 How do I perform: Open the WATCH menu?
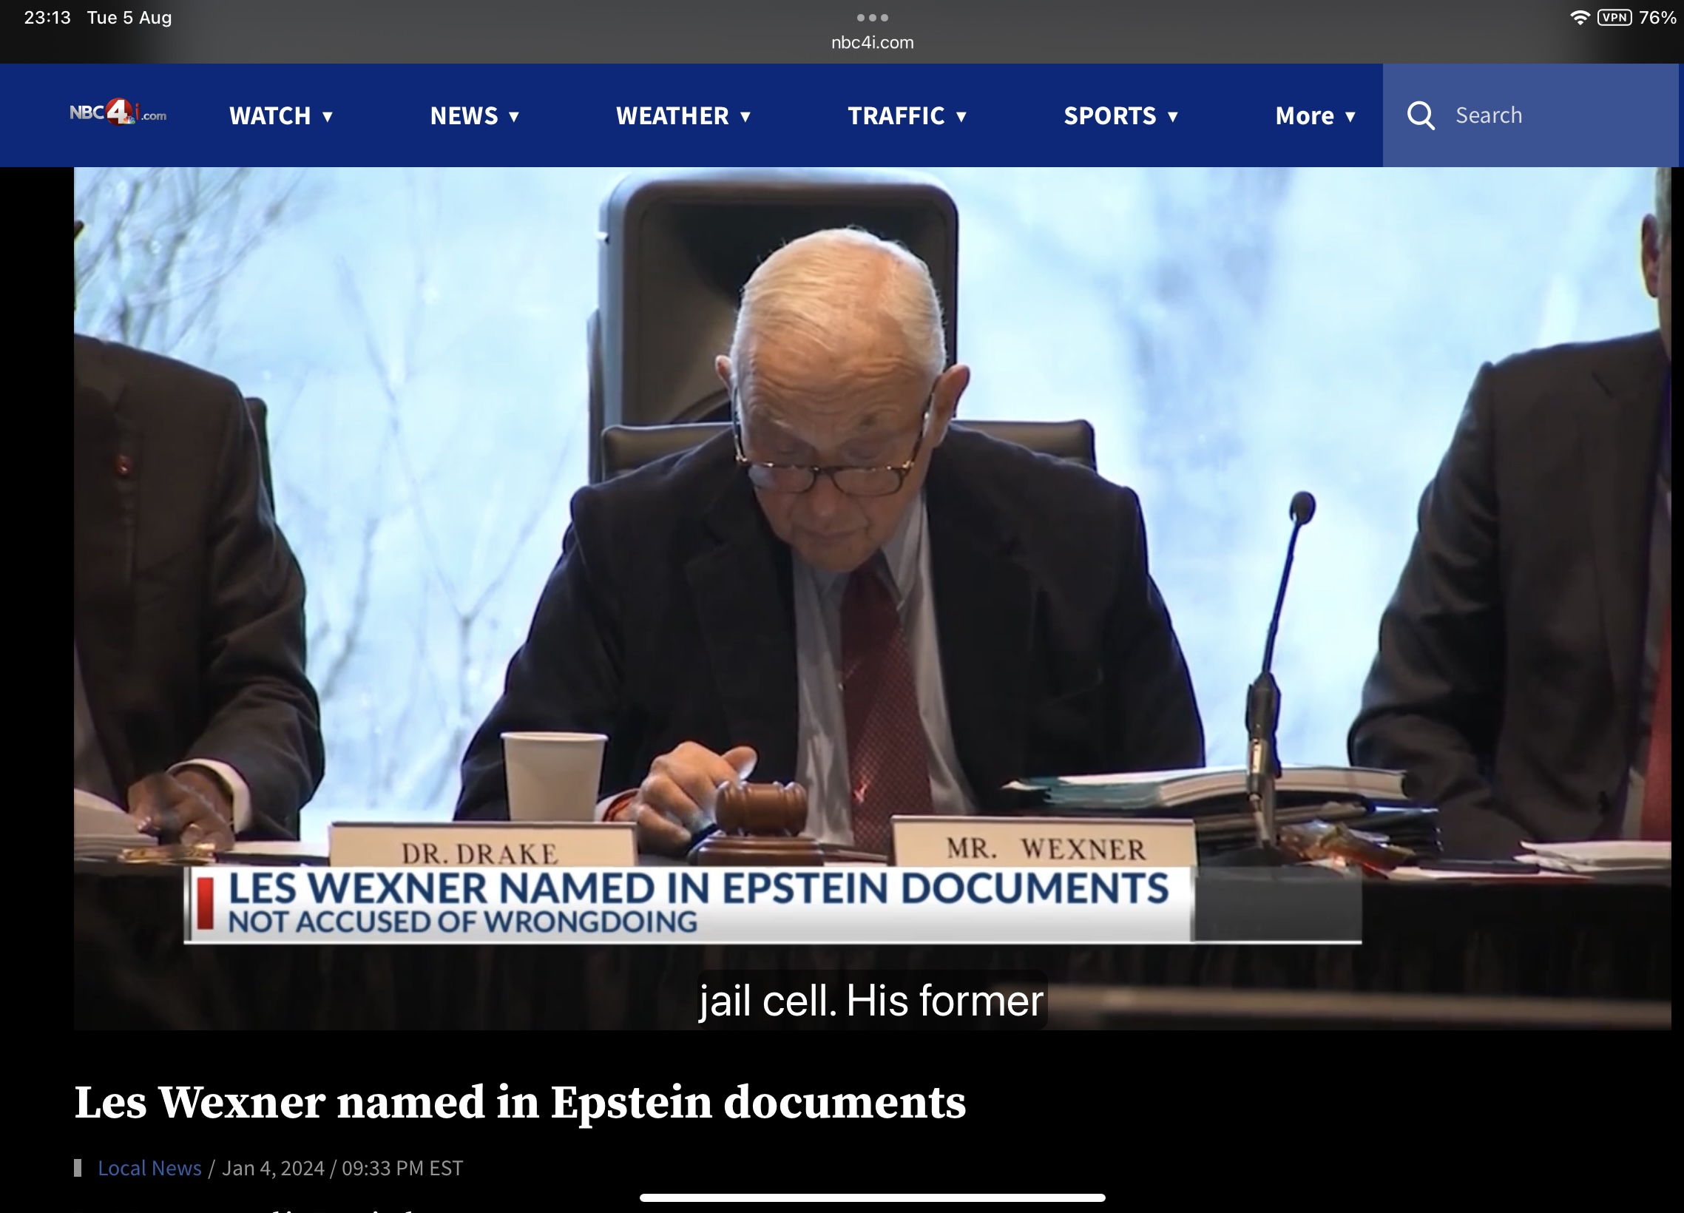pos(270,116)
